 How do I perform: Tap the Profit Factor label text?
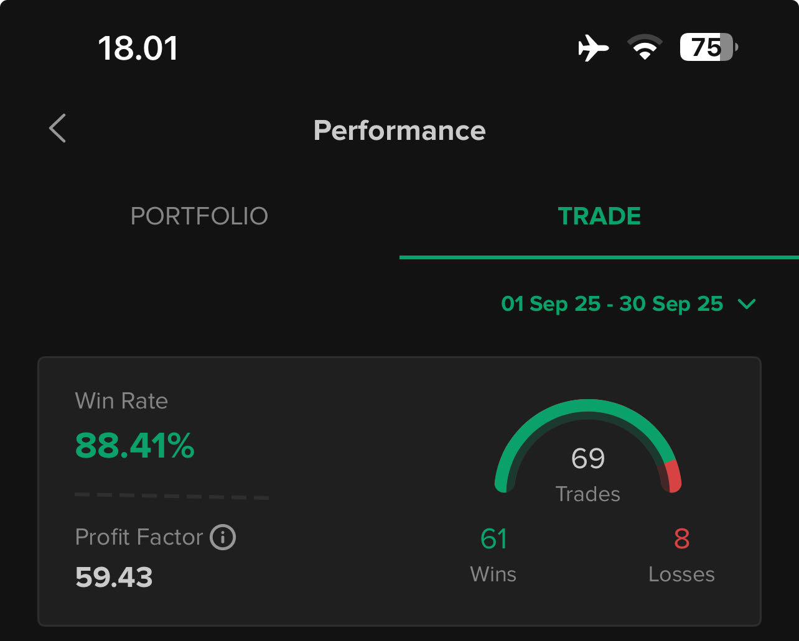pyautogui.click(x=139, y=537)
